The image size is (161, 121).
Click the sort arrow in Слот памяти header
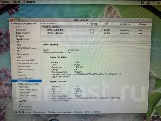pyautogui.click(x=88, y=24)
